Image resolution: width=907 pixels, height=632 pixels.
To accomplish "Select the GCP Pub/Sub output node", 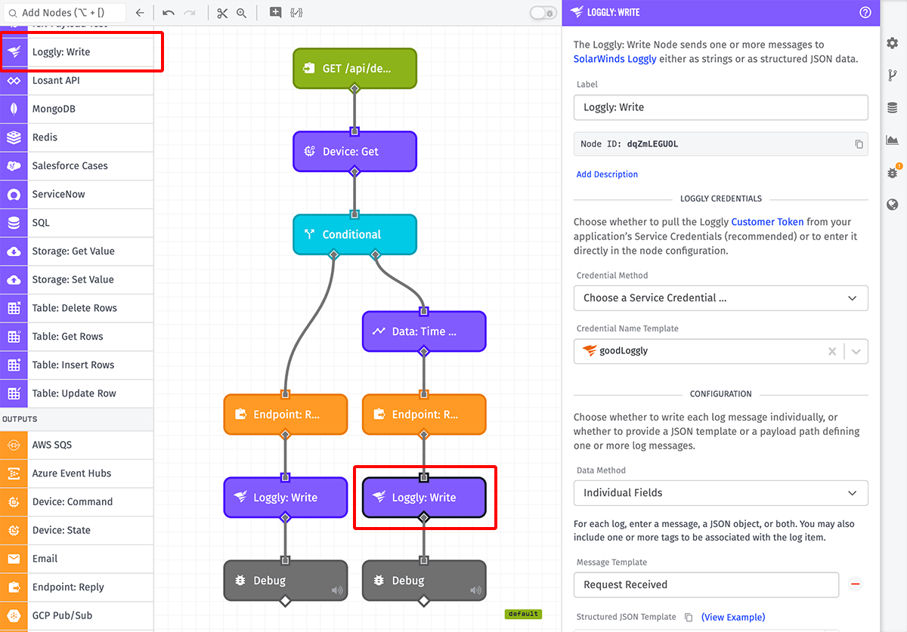I will (76, 615).
